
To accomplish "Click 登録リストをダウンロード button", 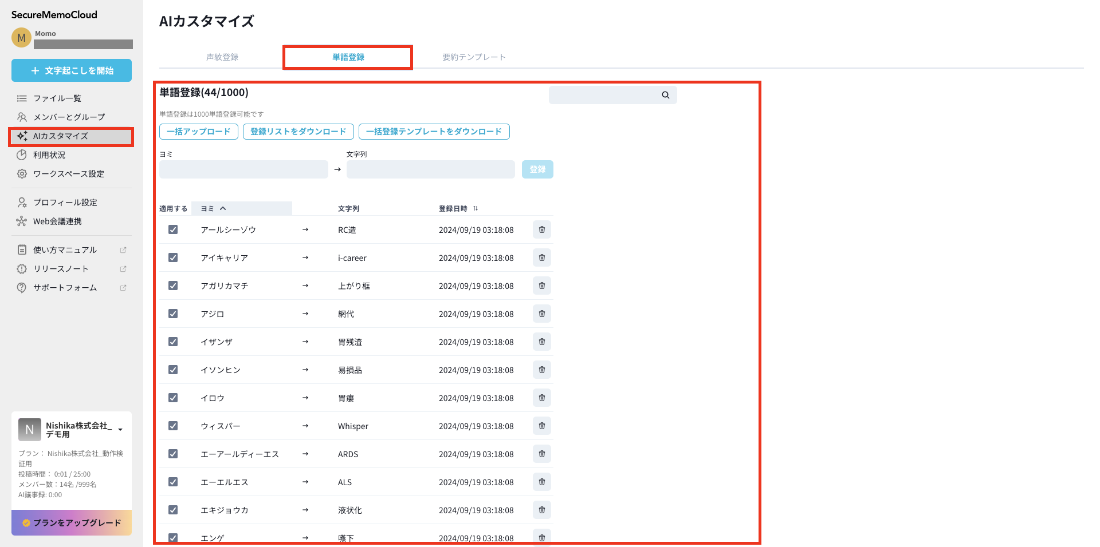I will [x=298, y=132].
